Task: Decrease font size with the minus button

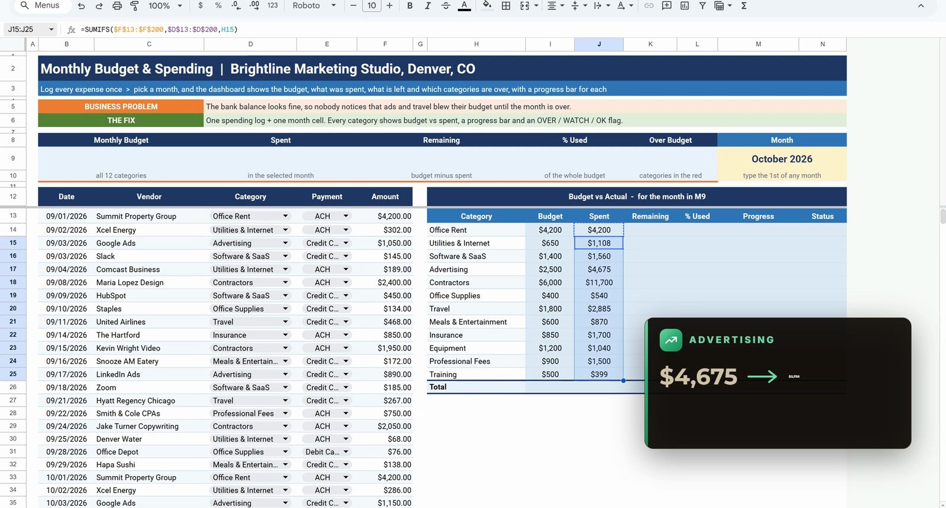Action: [x=354, y=6]
